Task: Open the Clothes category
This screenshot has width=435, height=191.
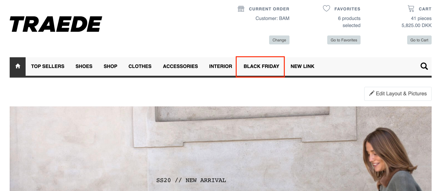Action: point(140,66)
